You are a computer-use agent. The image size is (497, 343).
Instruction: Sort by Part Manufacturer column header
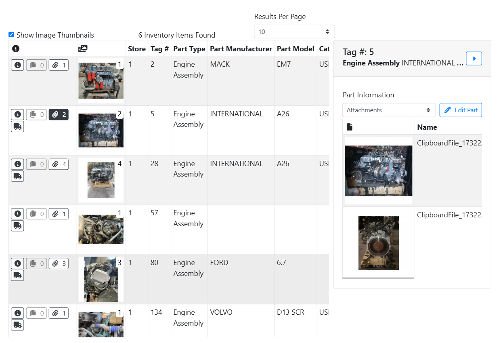(x=241, y=49)
